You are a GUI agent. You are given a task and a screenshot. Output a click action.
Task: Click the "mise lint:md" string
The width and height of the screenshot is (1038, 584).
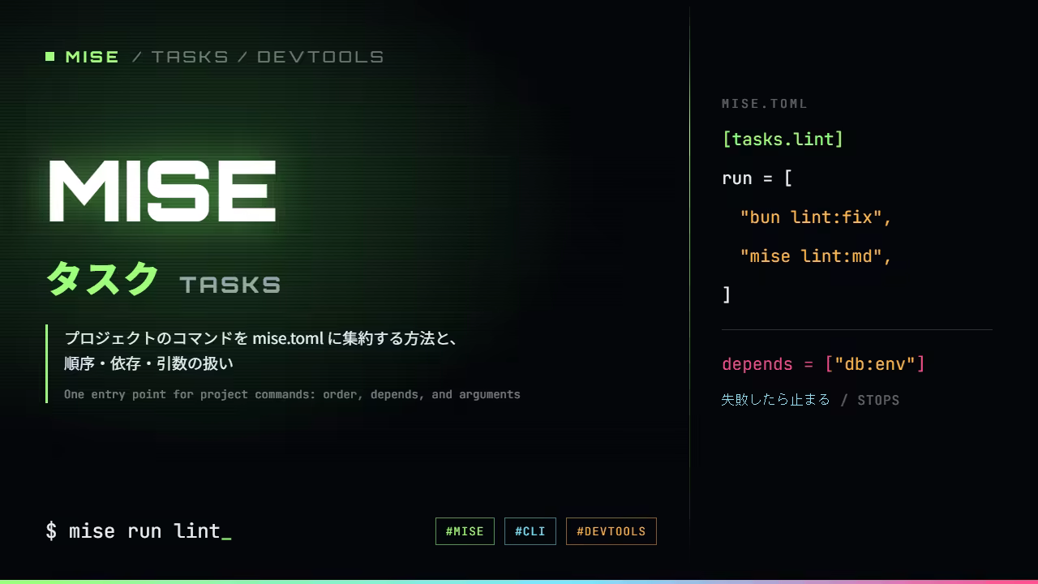(816, 255)
